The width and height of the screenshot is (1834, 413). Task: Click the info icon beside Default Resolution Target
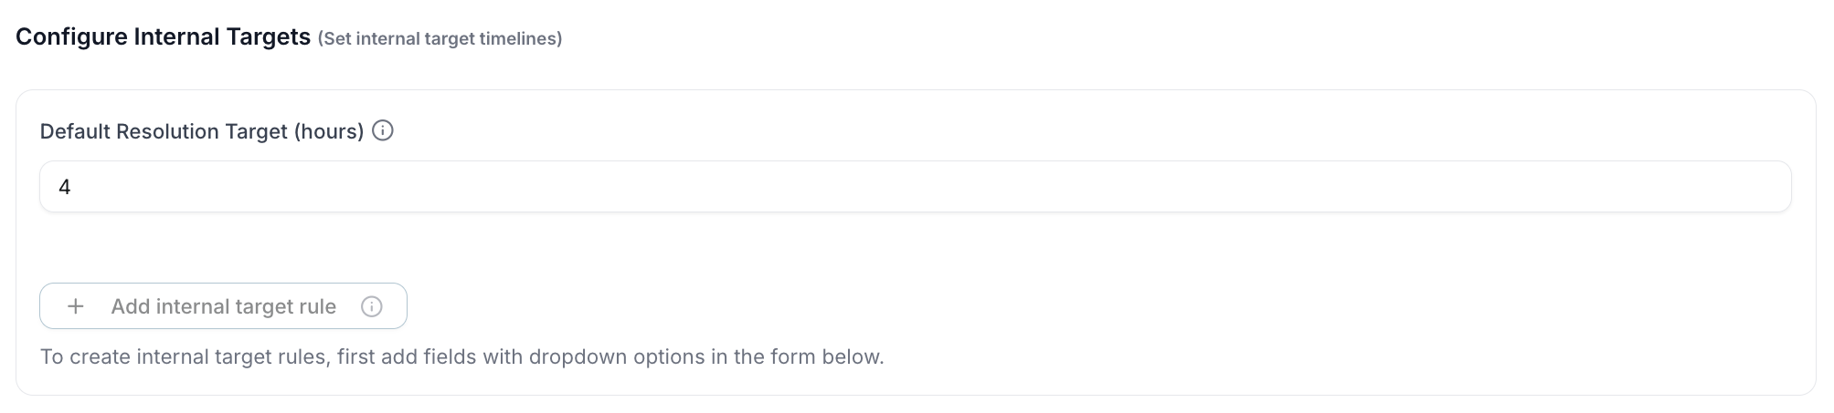(x=384, y=131)
